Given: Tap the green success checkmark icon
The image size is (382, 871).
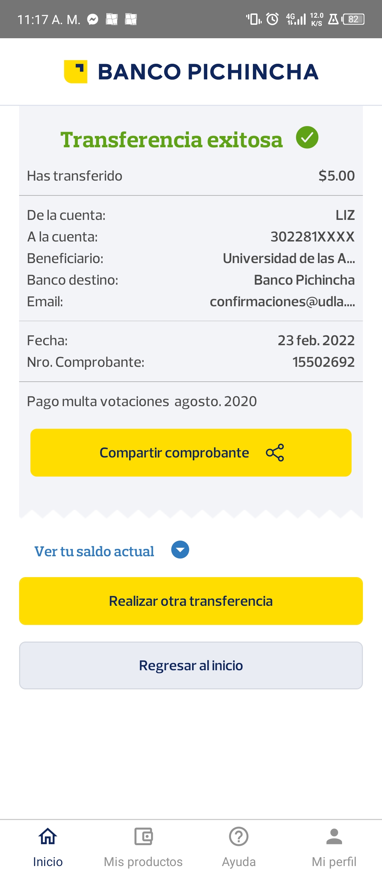Looking at the screenshot, I should (307, 137).
